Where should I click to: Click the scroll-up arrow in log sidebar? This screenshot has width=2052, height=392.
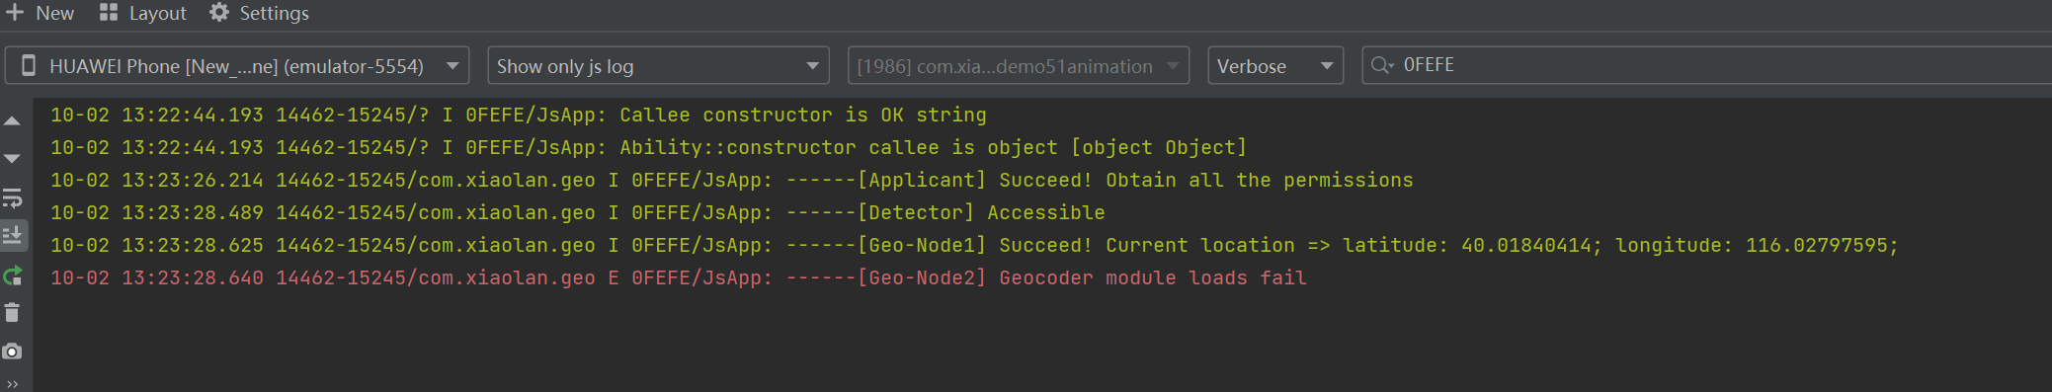[x=13, y=121]
